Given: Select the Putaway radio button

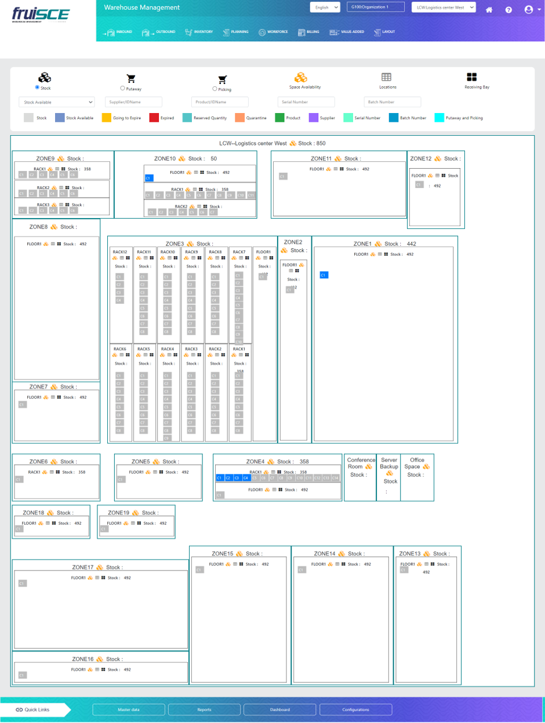Looking at the screenshot, I should tap(122, 89).
